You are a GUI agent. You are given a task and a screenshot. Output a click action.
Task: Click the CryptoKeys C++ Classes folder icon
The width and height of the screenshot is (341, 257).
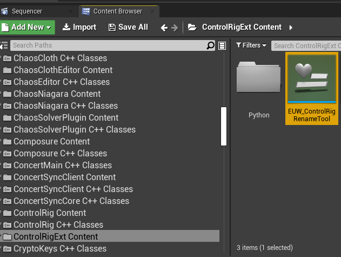pyautogui.click(x=7, y=249)
